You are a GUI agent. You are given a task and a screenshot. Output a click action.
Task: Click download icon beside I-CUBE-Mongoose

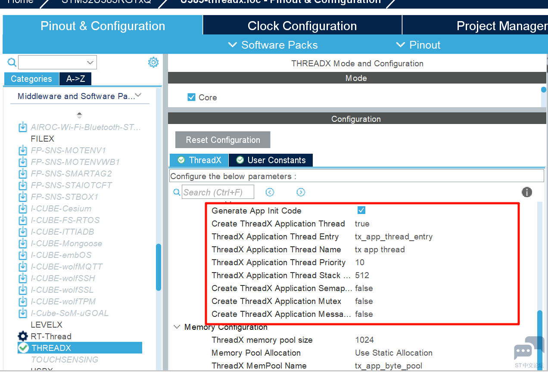click(x=22, y=244)
